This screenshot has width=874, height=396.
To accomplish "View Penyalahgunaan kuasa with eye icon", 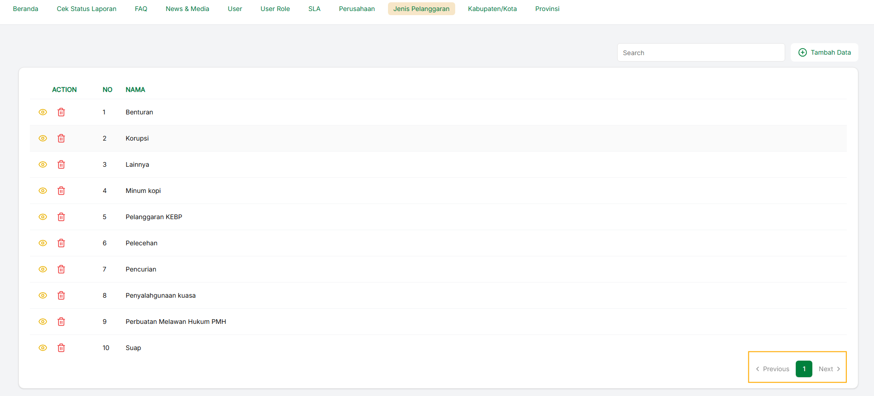I will [x=43, y=295].
